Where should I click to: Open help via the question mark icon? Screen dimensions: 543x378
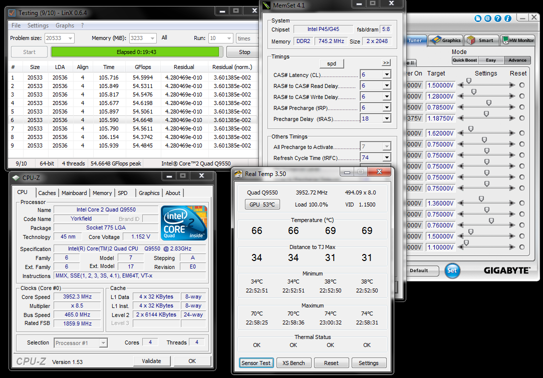(498, 18)
